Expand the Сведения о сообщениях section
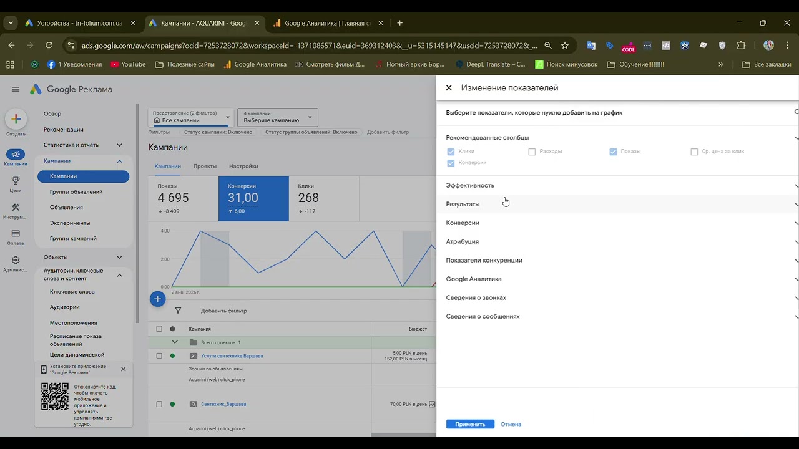This screenshot has width=799, height=449. coord(618,316)
